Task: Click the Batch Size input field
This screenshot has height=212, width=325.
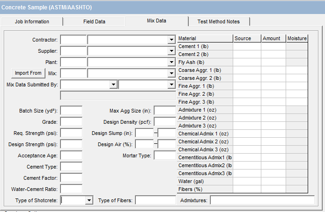Action: click(72, 111)
